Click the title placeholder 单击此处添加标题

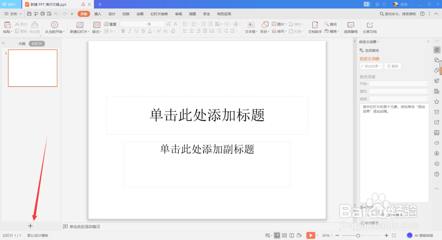coord(207,115)
